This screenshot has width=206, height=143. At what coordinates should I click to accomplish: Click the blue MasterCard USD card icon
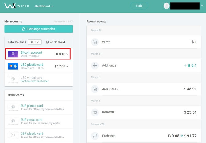[13, 66]
